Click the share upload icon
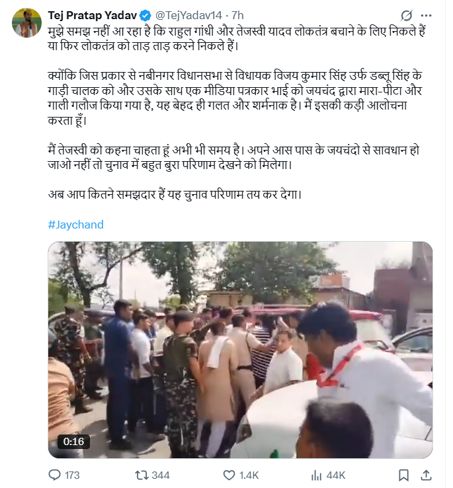Image resolution: width=453 pixels, height=488 pixels. coord(426,475)
